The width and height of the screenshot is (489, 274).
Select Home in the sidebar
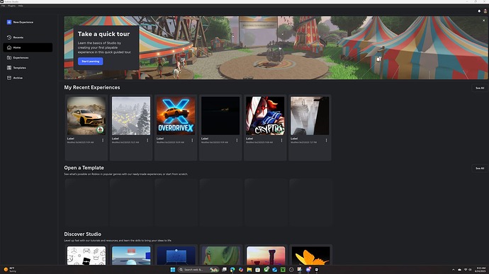(28, 47)
